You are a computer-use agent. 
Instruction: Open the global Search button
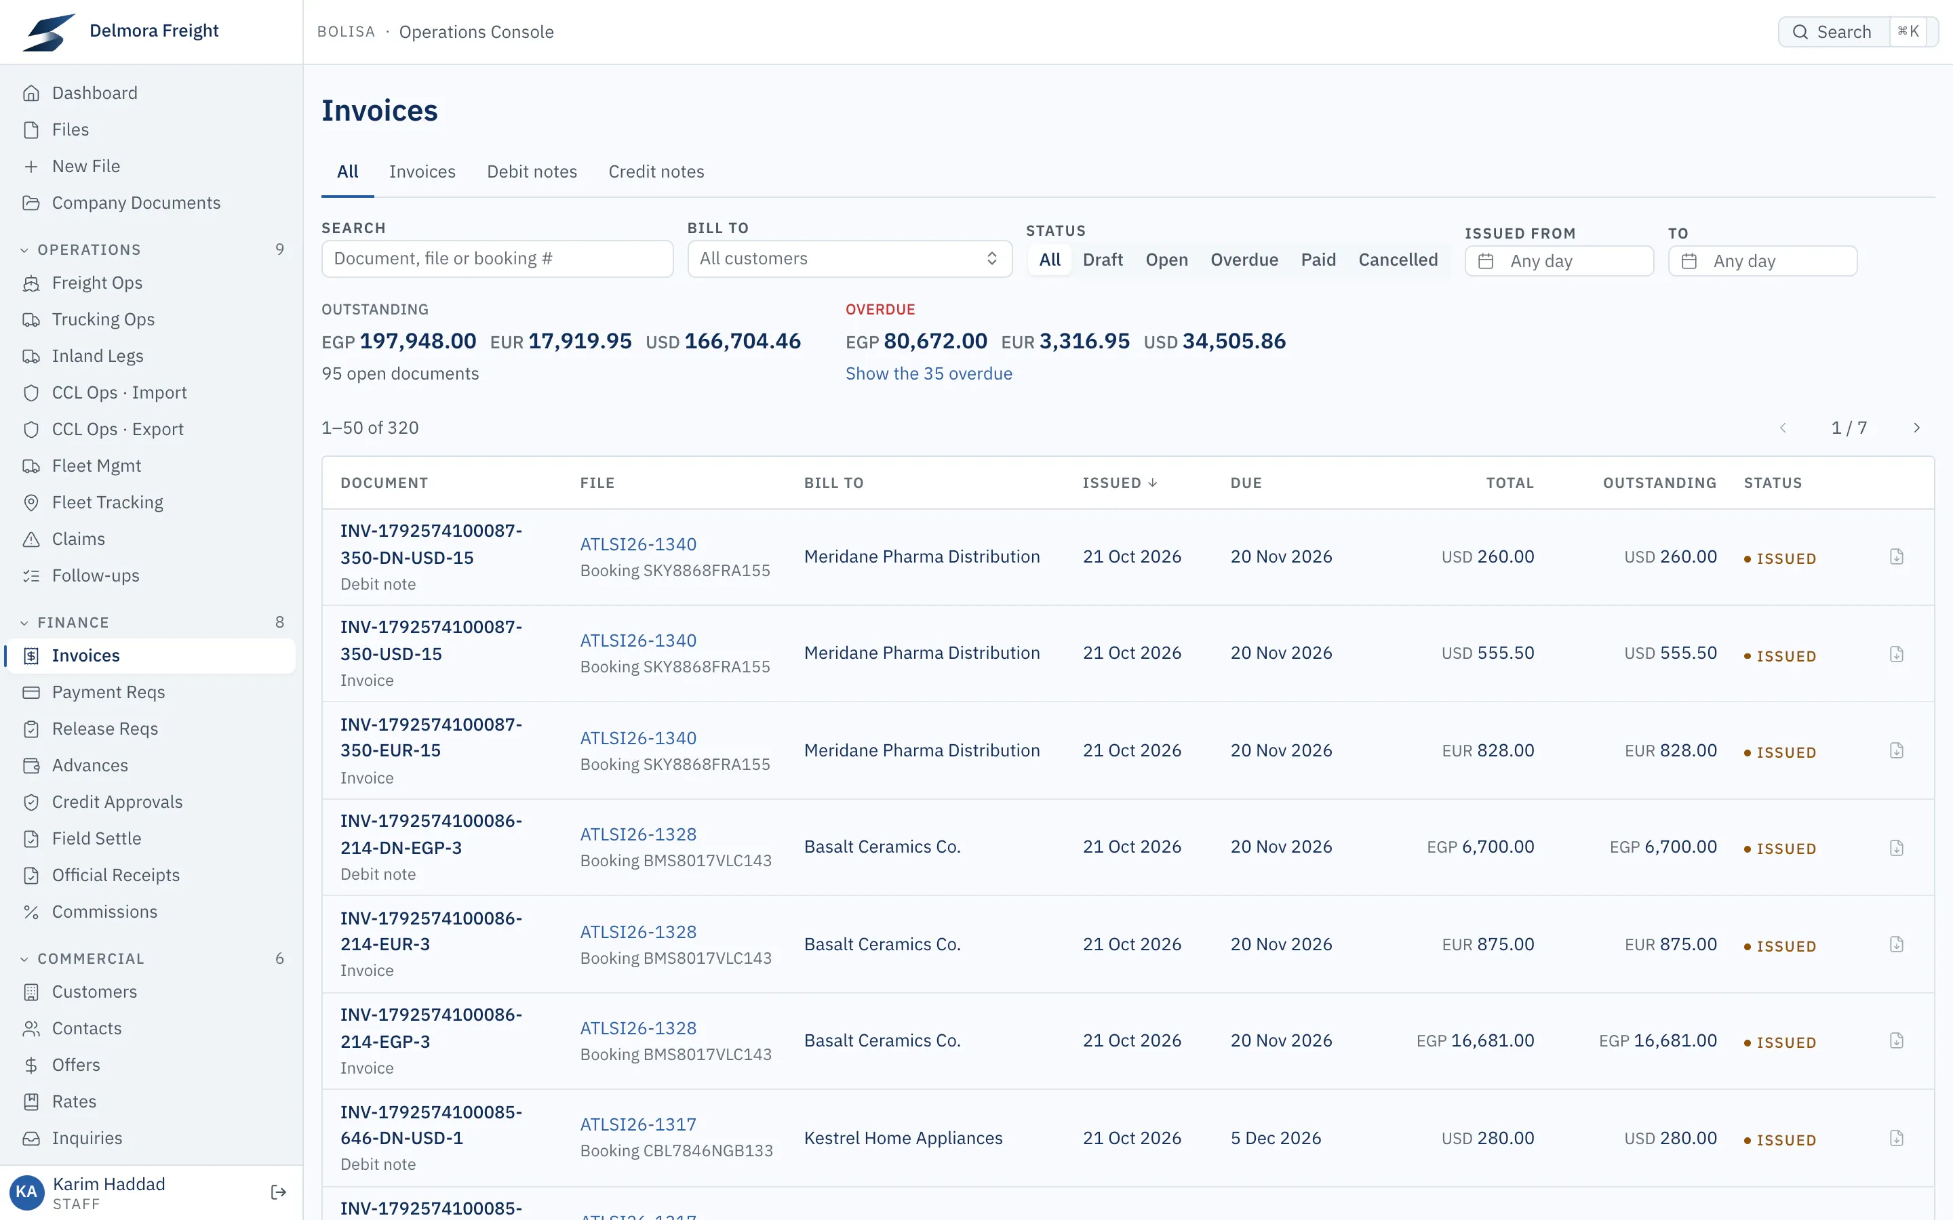(x=1858, y=31)
